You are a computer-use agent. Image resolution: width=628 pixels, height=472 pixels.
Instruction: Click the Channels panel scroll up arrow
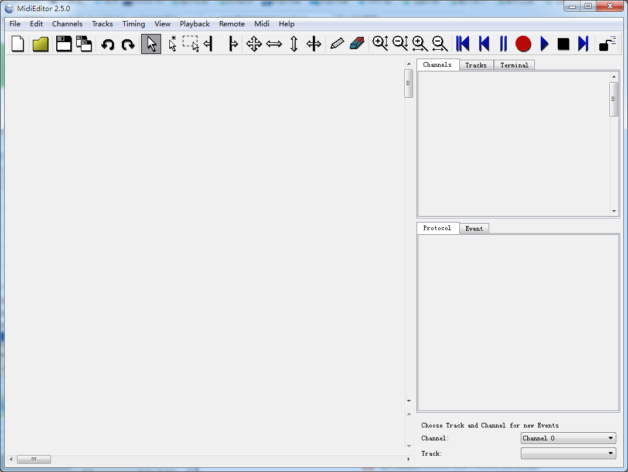click(x=613, y=77)
